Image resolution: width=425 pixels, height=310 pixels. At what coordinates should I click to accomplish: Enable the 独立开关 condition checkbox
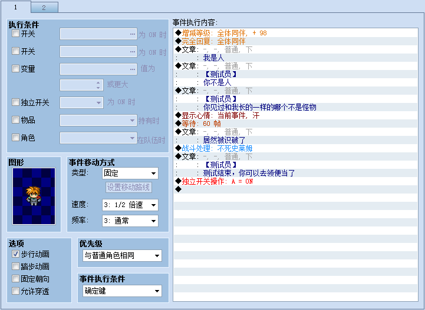tap(16, 102)
